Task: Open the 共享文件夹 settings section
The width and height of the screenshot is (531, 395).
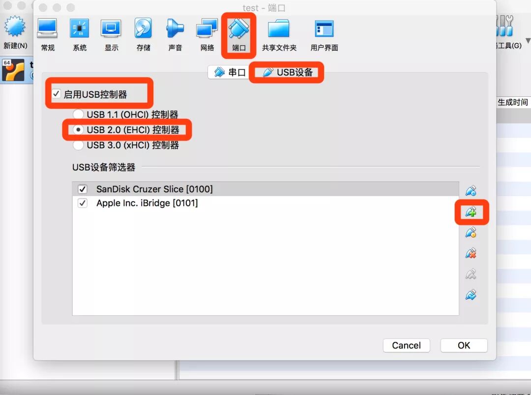Action: click(279, 34)
